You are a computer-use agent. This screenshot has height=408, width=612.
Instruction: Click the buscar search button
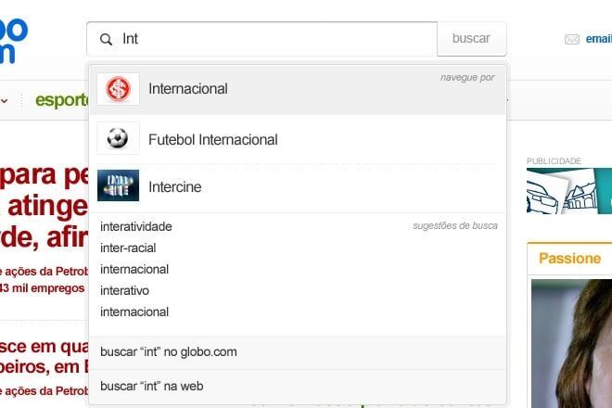point(471,39)
